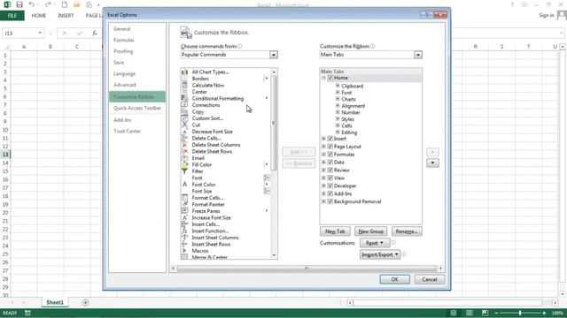The width and height of the screenshot is (567, 318).
Task: Uncheck the Background Removal checkbox
Action: click(330, 201)
